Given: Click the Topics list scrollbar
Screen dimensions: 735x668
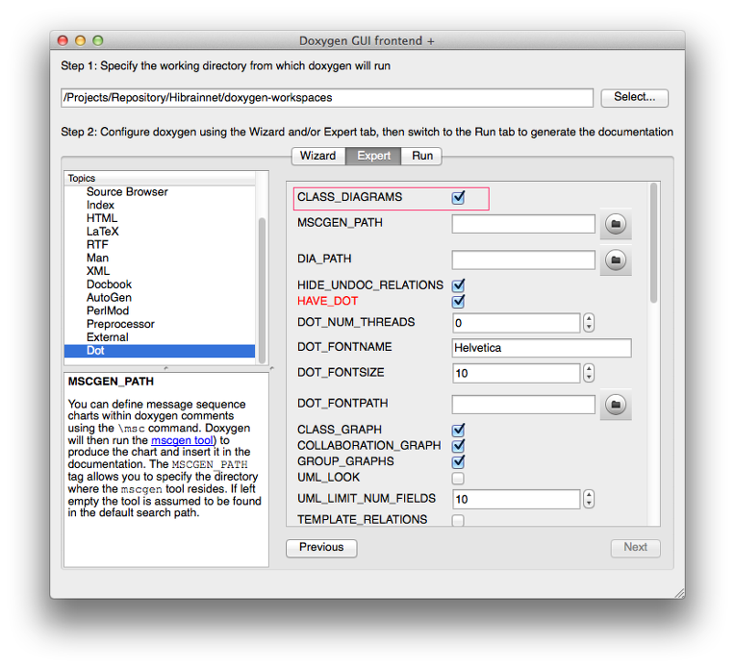Looking at the screenshot, I should (262, 290).
